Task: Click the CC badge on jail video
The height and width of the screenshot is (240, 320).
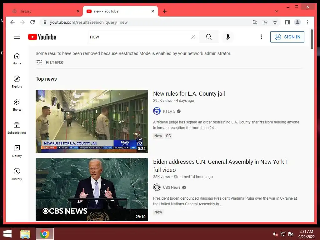Action: pyautogui.click(x=168, y=136)
